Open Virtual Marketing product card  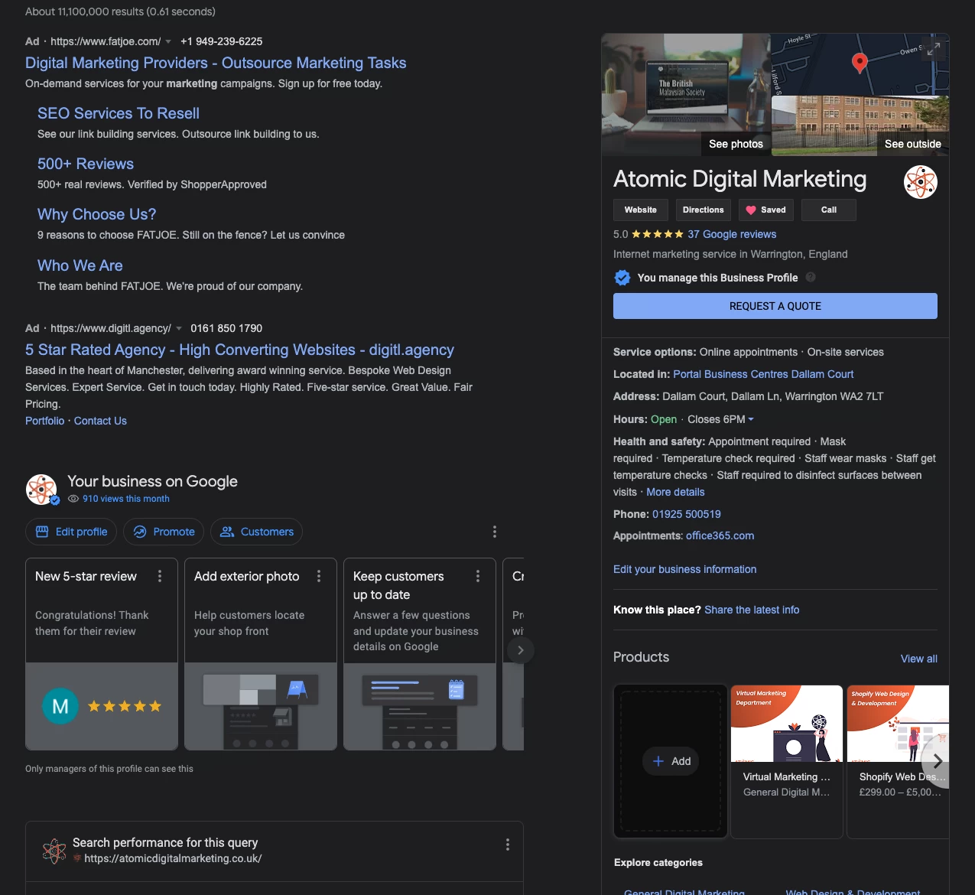(787, 761)
